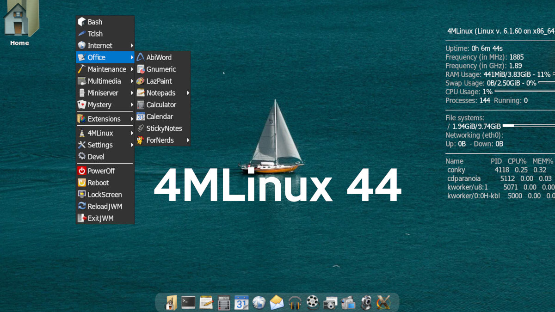555x312 pixels.
Task: Open the email envelope dock icon
Action: coord(277,303)
